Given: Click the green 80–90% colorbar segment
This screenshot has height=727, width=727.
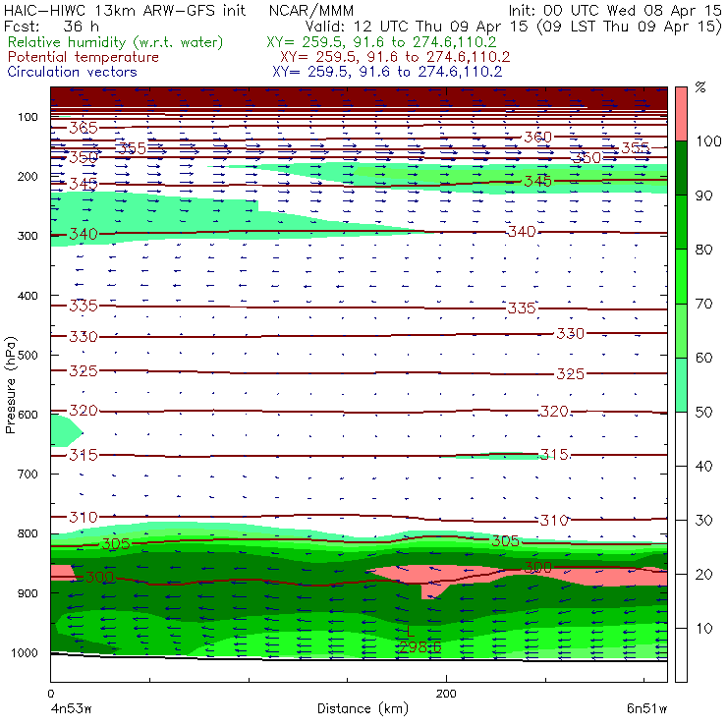Looking at the screenshot, I should pyautogui.click(x=681, y=222).
